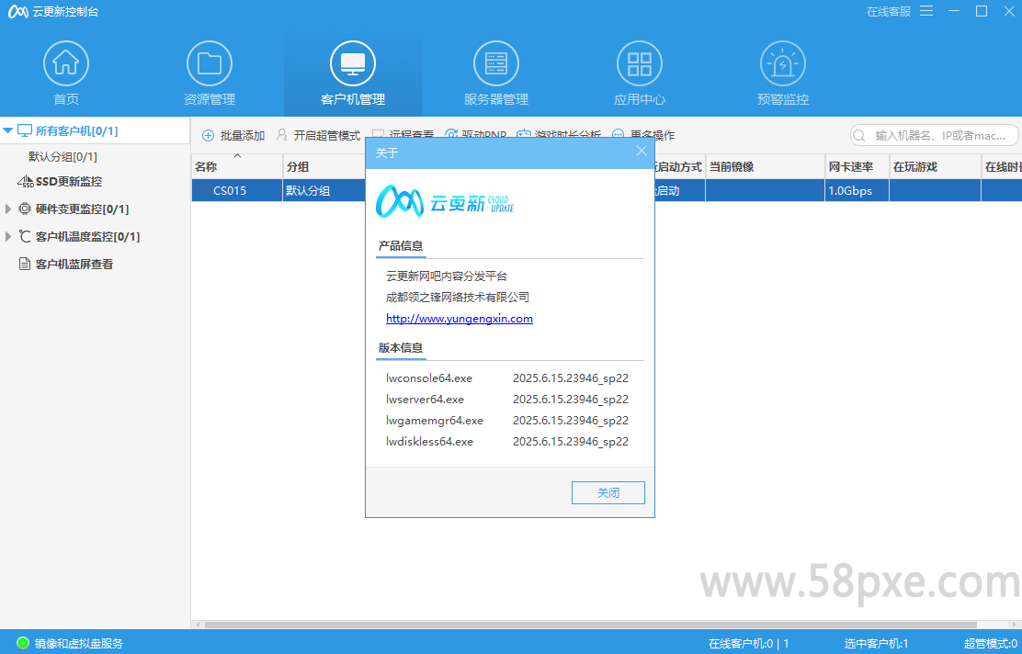The image size is (1022, 654).
Task: Click lwconsole64.exe in version info
Action: pos(429,378)
